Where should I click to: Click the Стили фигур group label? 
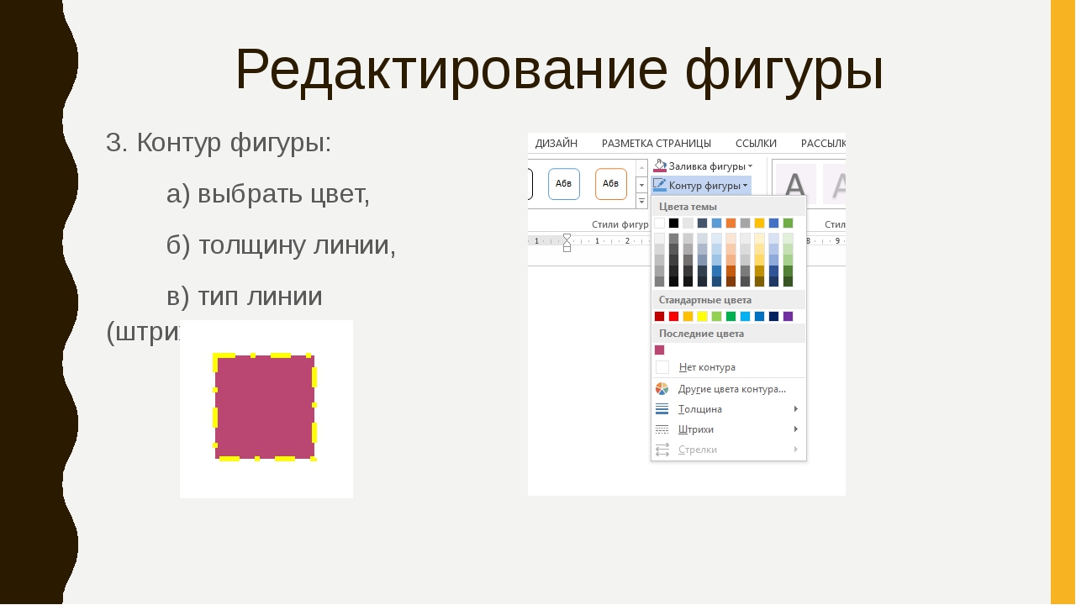[x=620, y=224]
